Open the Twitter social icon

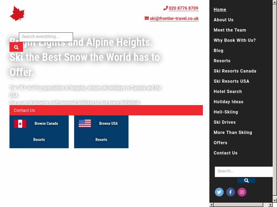pyautogui.click(x=219, y=192)
